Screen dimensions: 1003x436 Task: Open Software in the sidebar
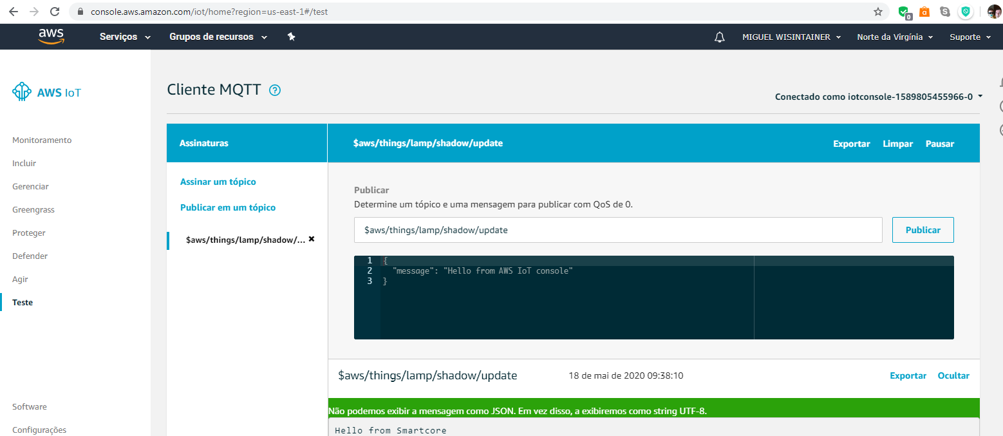[30, 407]
